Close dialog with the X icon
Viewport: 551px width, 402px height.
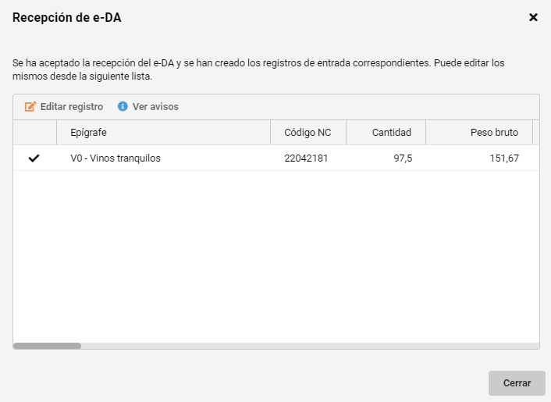pyautogui.click(x=533, y=17)
